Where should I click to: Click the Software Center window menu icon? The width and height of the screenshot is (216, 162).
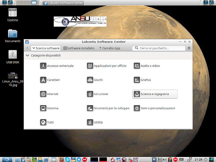[27, 42]
